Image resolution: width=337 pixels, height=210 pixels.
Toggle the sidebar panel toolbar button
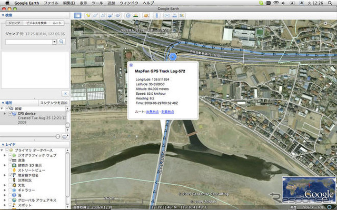pyautogui.click(x=77, y=15)
